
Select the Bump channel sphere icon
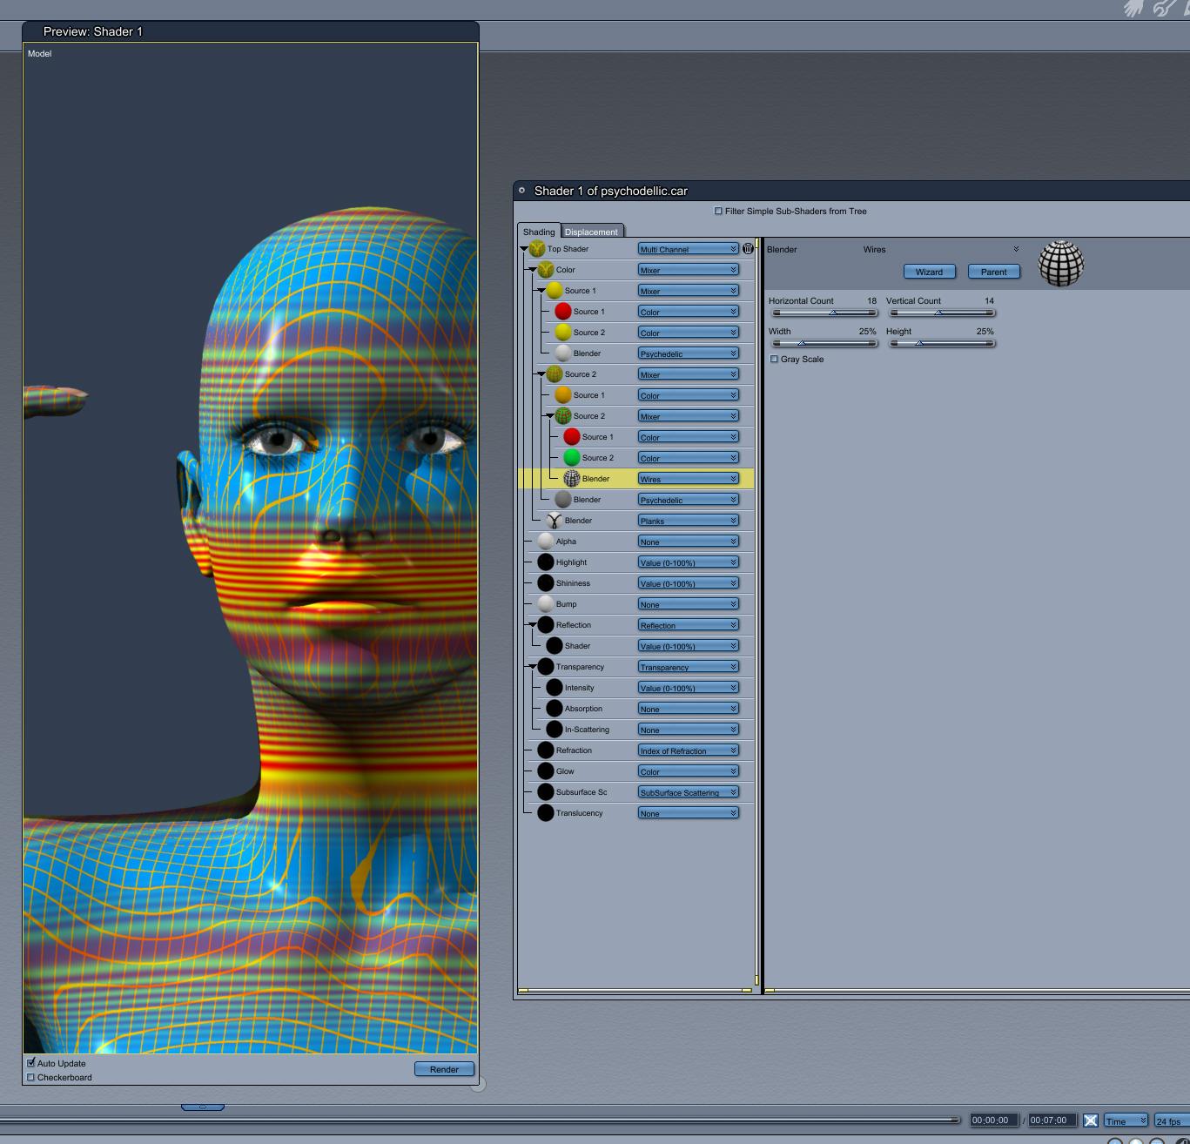point(546,604)
